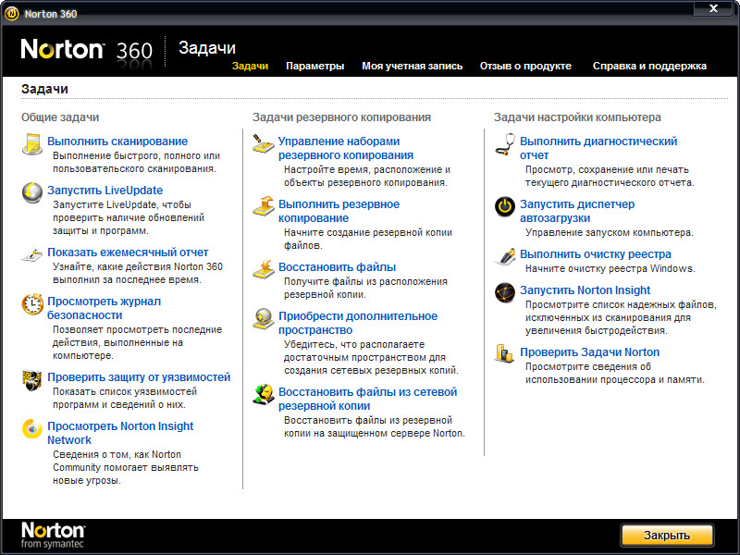This screenshot has width=740, height=555.
Task: Click the Norton Tasks chart icon
Action: pos(504,354)
